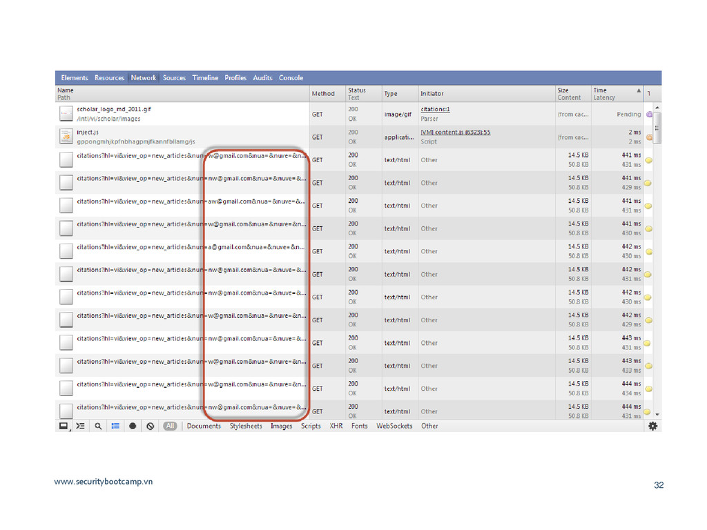Click the inject.js JS file icon
This screenshot has height=530, width=707.
(66, 137)
